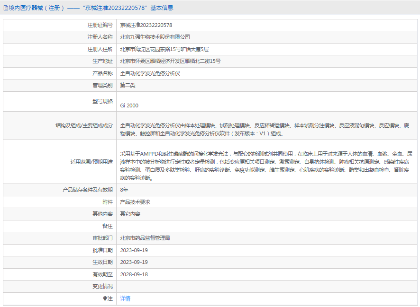This screenshot has height=307, width=420.
Task: Select the 产品名称 label cell
Action: pyautogui.click(x=60, y=73)
